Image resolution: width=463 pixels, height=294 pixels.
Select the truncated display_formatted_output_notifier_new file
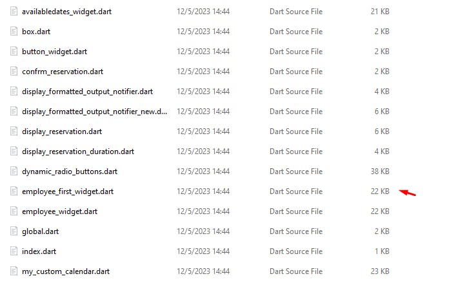point(95,112)
